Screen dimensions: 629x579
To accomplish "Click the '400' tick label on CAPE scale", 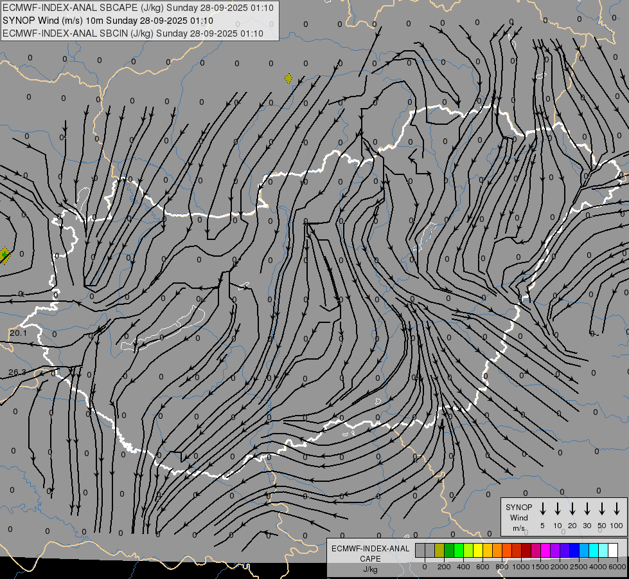I will 463,567.
